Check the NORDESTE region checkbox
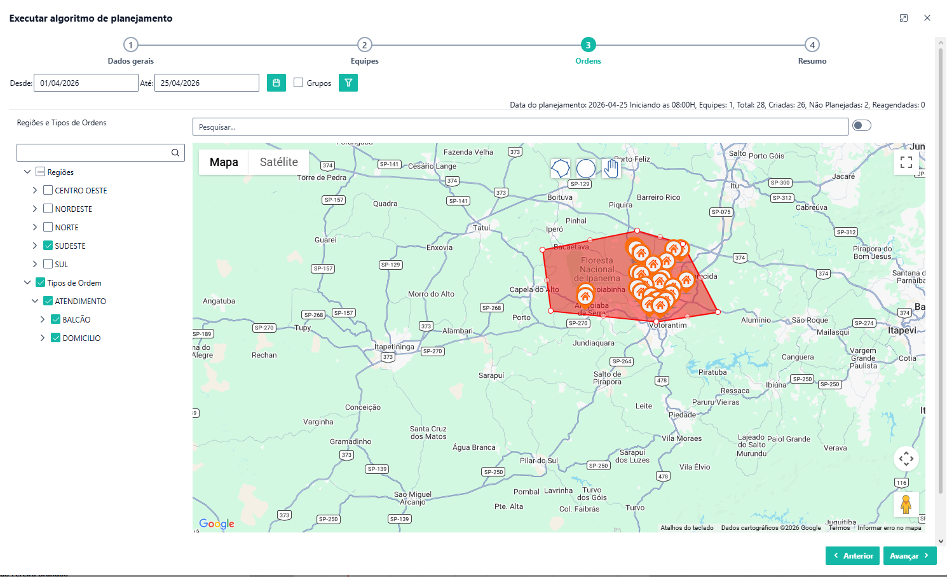This screenshot has width=947, height=577. click(x=48, y=209)
